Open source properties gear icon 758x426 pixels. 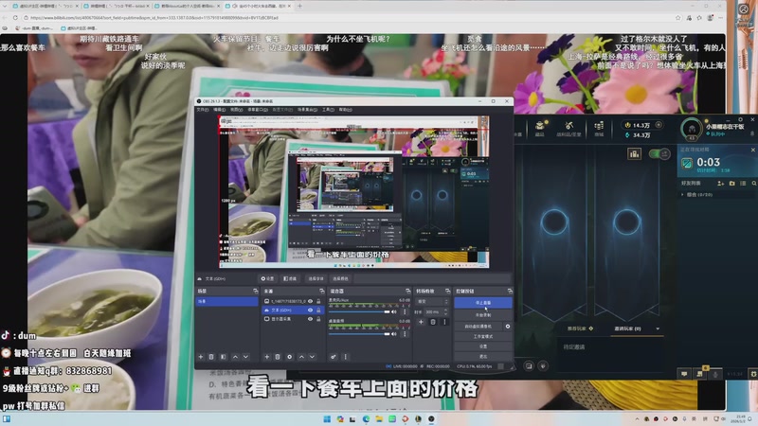(290, 357)
